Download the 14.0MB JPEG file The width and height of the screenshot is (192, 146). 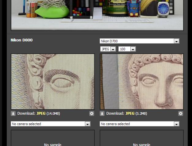tap(41, 113)
